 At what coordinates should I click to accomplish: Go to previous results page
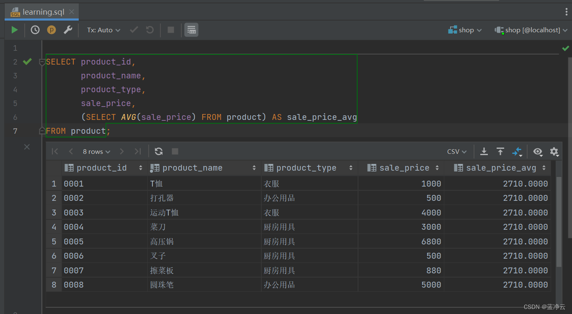71,151
